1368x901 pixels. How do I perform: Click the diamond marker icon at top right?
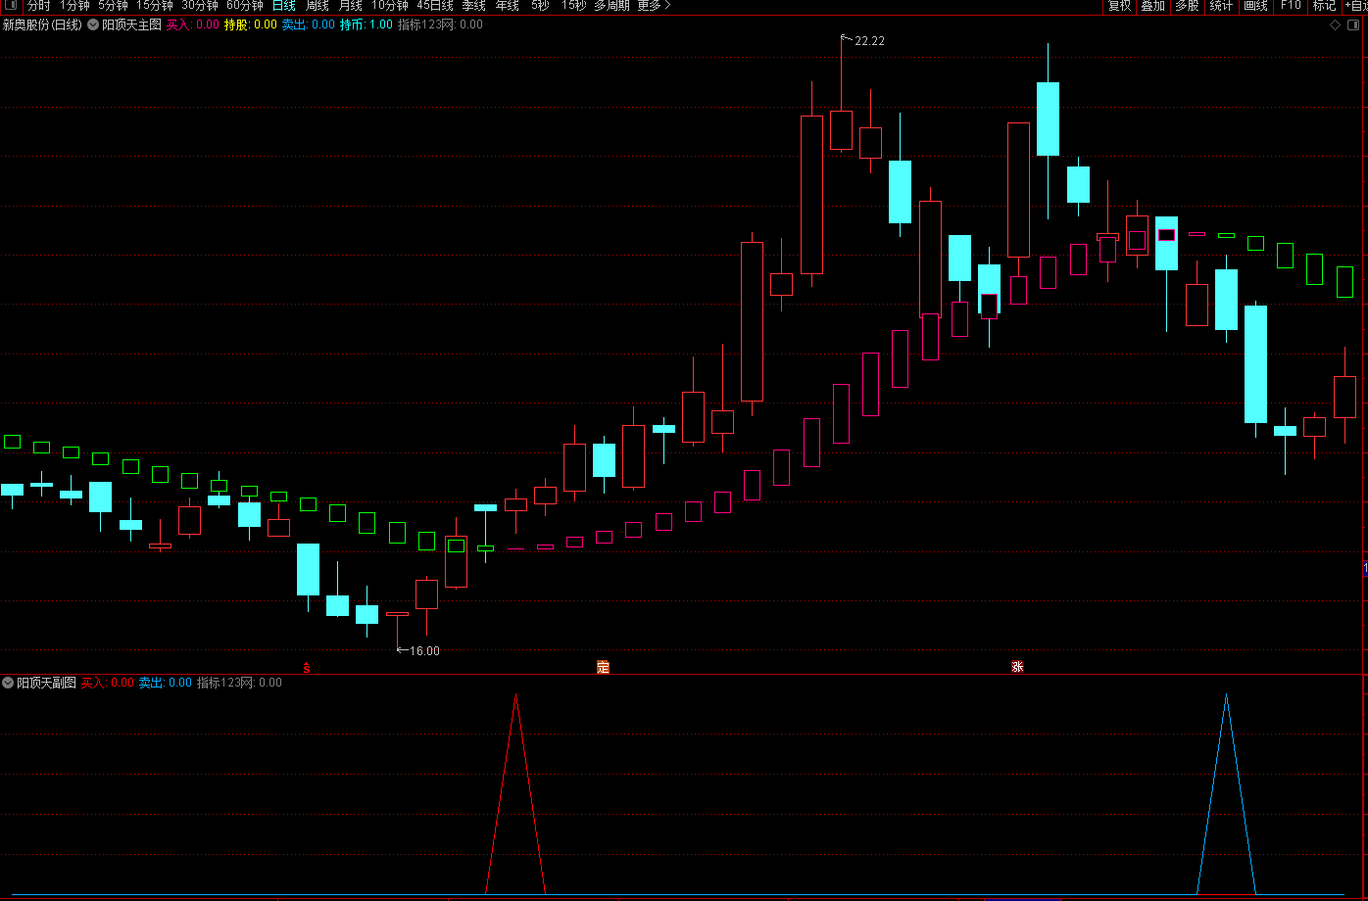click(1335, 25)
